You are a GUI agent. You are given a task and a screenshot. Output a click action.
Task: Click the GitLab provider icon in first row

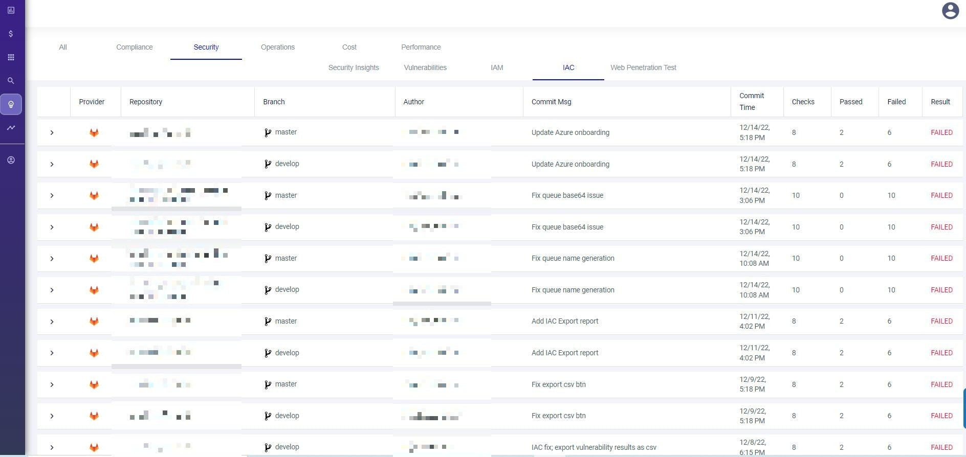click(x=94, y=133)
